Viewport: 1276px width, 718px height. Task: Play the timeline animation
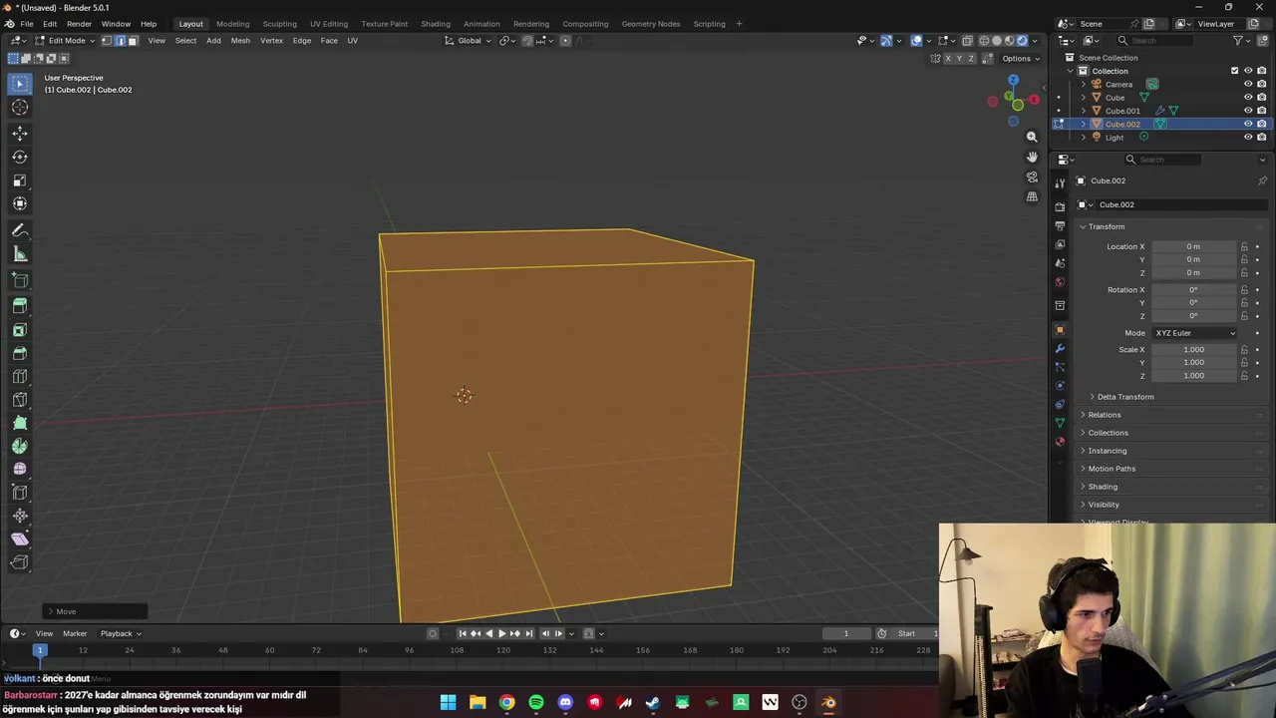click(x=501, y=633)
